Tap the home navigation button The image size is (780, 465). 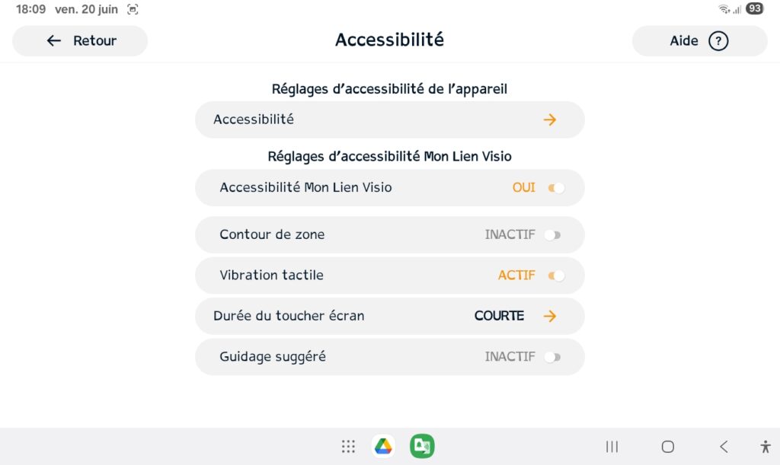coord(667,447)
